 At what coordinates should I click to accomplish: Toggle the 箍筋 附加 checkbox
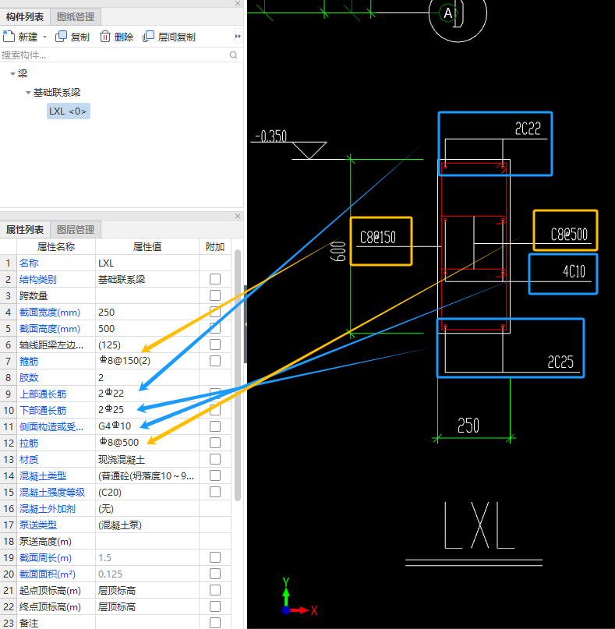(215, 361)
